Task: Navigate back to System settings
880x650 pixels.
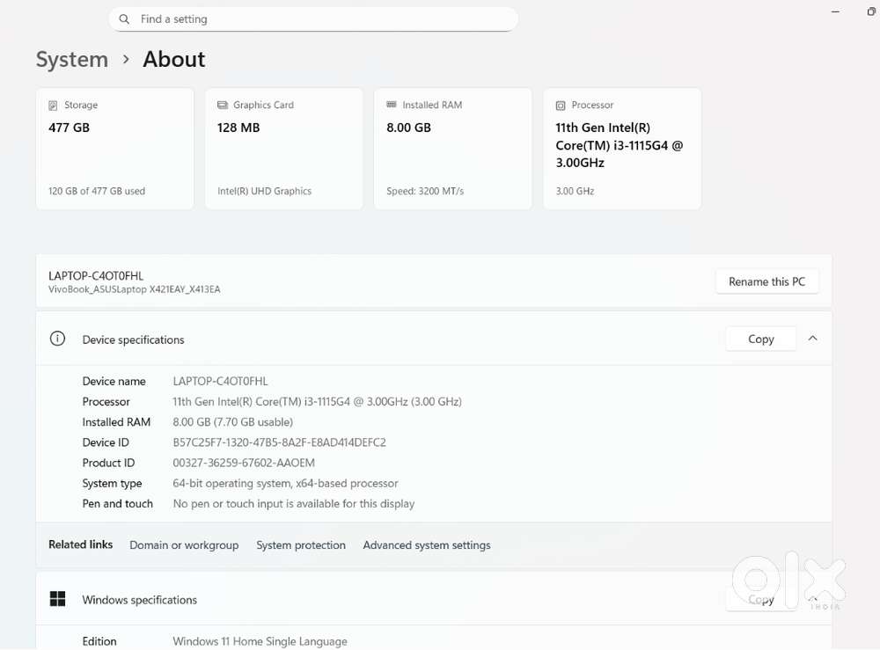Action: pos(71,60)
